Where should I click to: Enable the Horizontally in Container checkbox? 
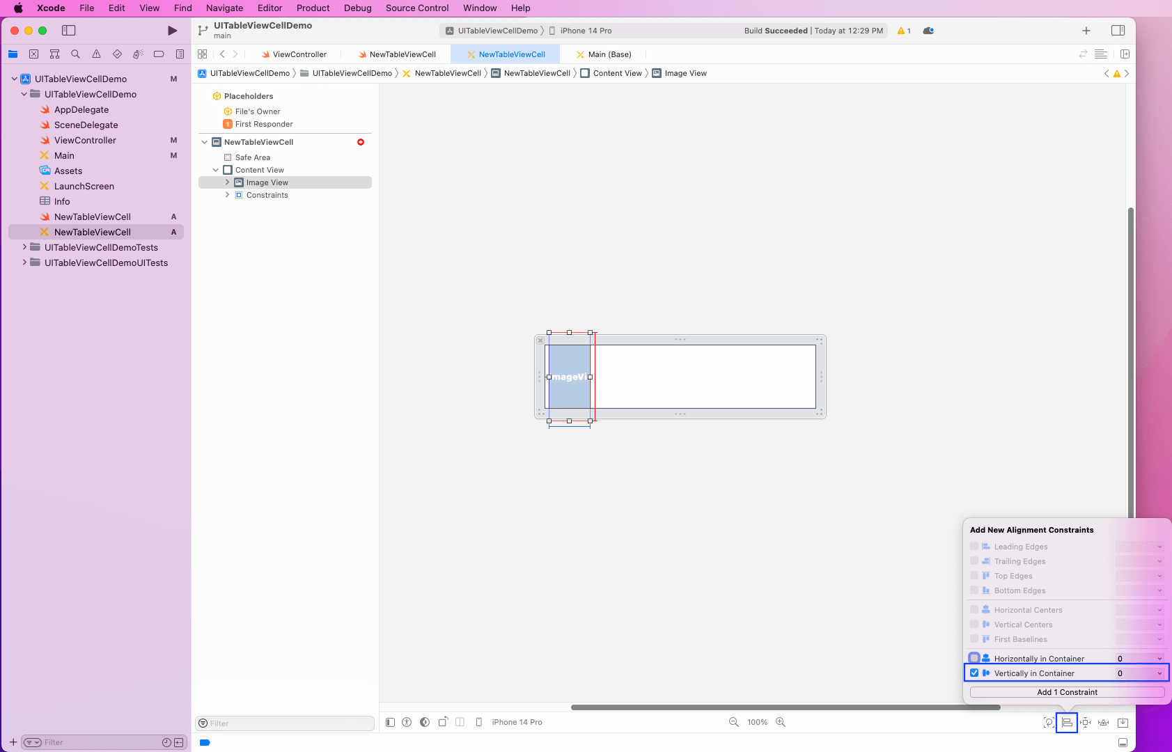tap(974, 658)
